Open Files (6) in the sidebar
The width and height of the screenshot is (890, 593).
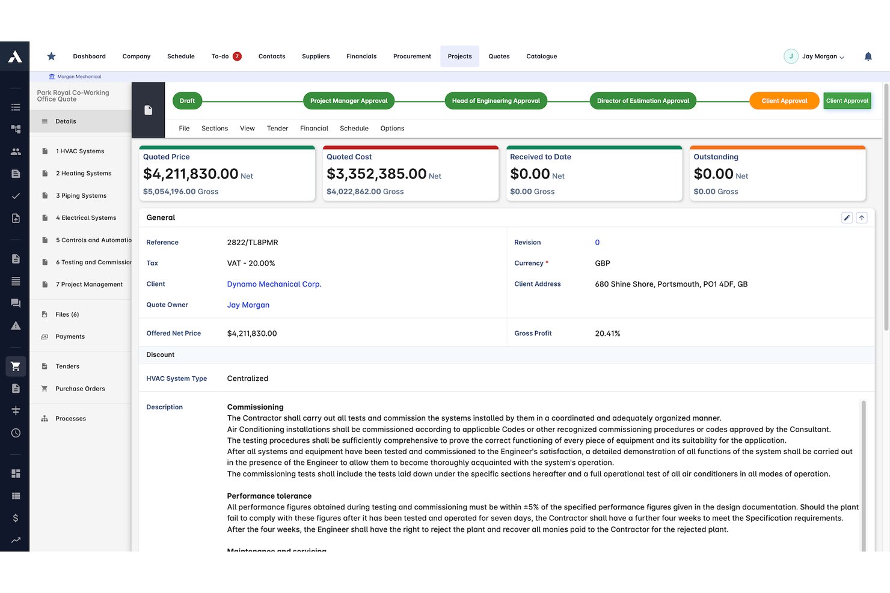(x=67, y=315)
